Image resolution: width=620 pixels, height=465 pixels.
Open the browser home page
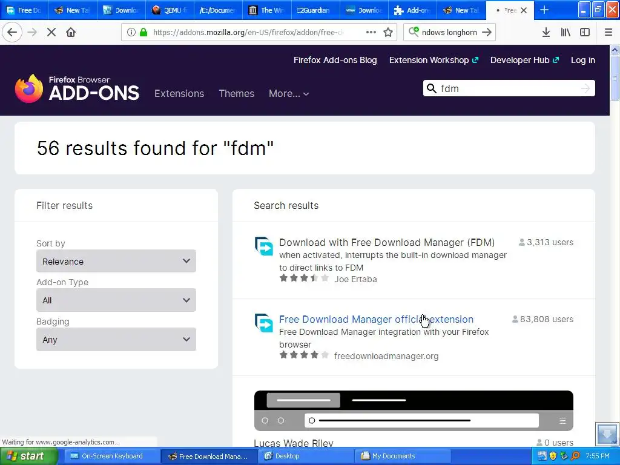coord(71,32)
